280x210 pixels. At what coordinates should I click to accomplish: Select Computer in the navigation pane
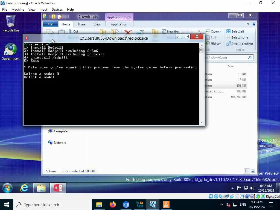tap(58, 131)
